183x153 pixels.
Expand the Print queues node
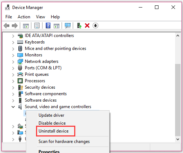coord(13,75)
